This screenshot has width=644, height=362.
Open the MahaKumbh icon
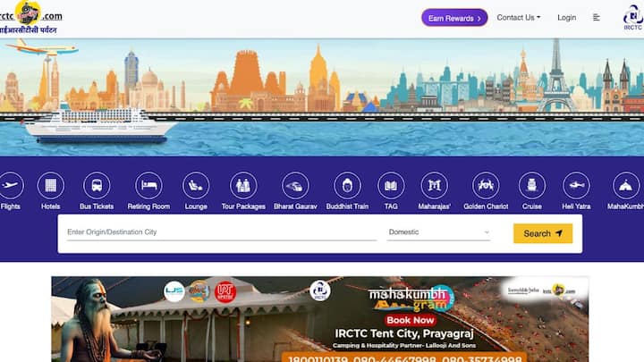(625, 186)
